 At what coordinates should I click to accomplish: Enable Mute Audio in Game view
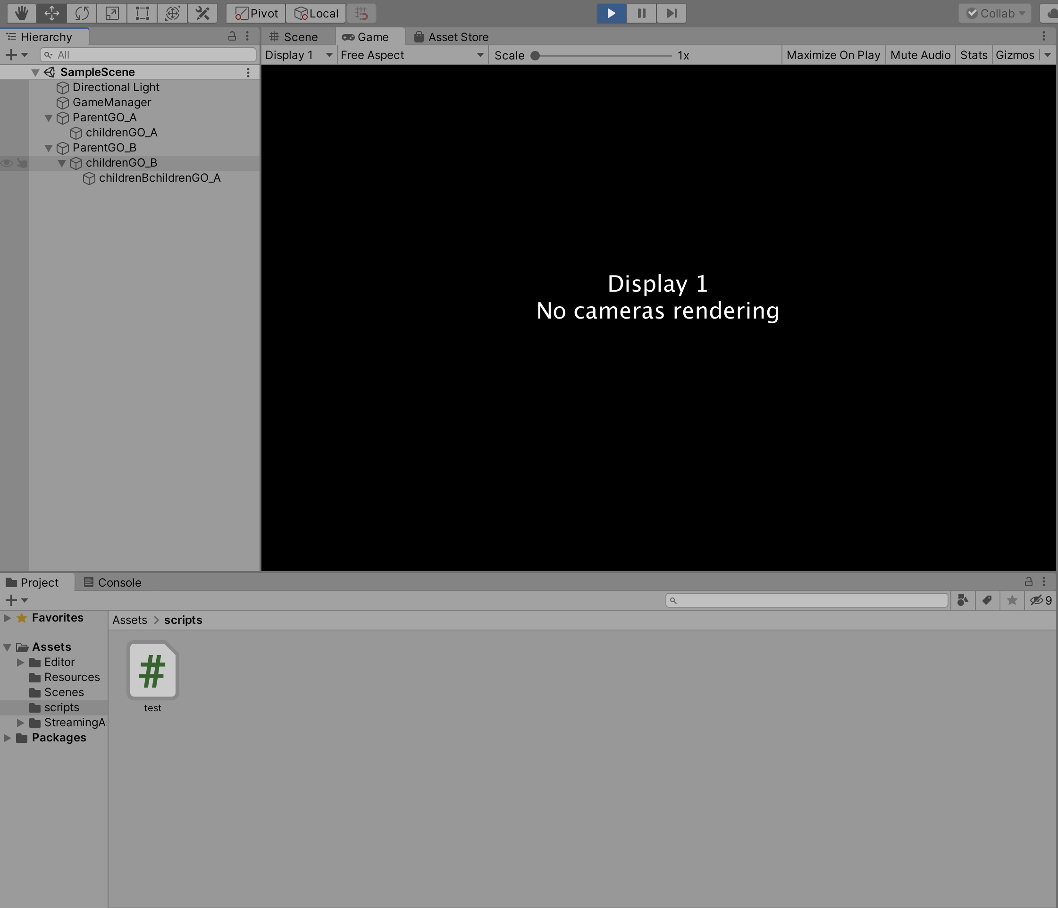[x=920, y=55]
